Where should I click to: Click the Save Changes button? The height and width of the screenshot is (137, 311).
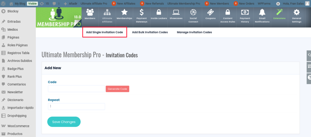click(64, 122)
